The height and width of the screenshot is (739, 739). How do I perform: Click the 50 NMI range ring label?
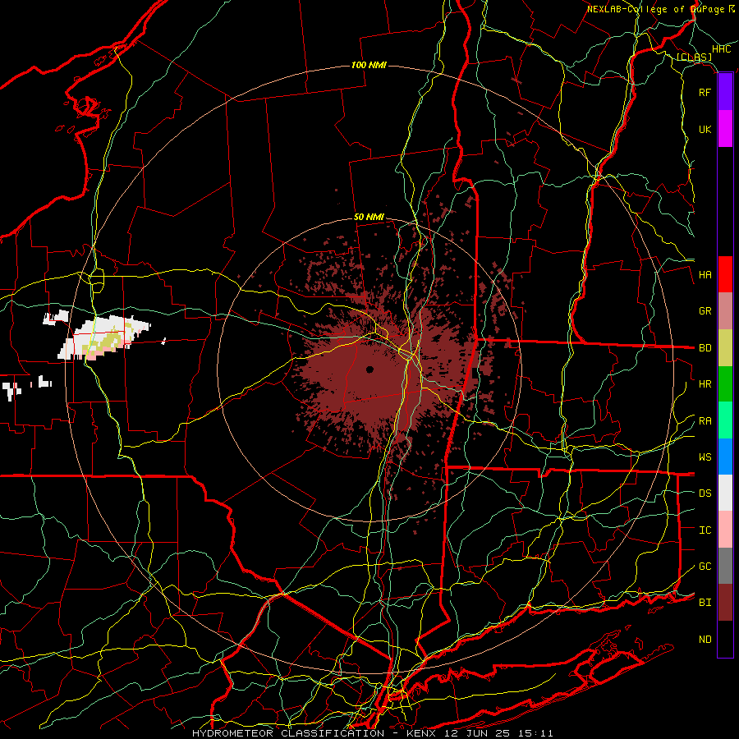click(369, 218)
